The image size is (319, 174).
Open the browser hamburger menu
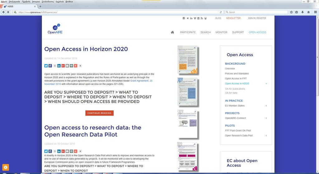pos(315,12)
